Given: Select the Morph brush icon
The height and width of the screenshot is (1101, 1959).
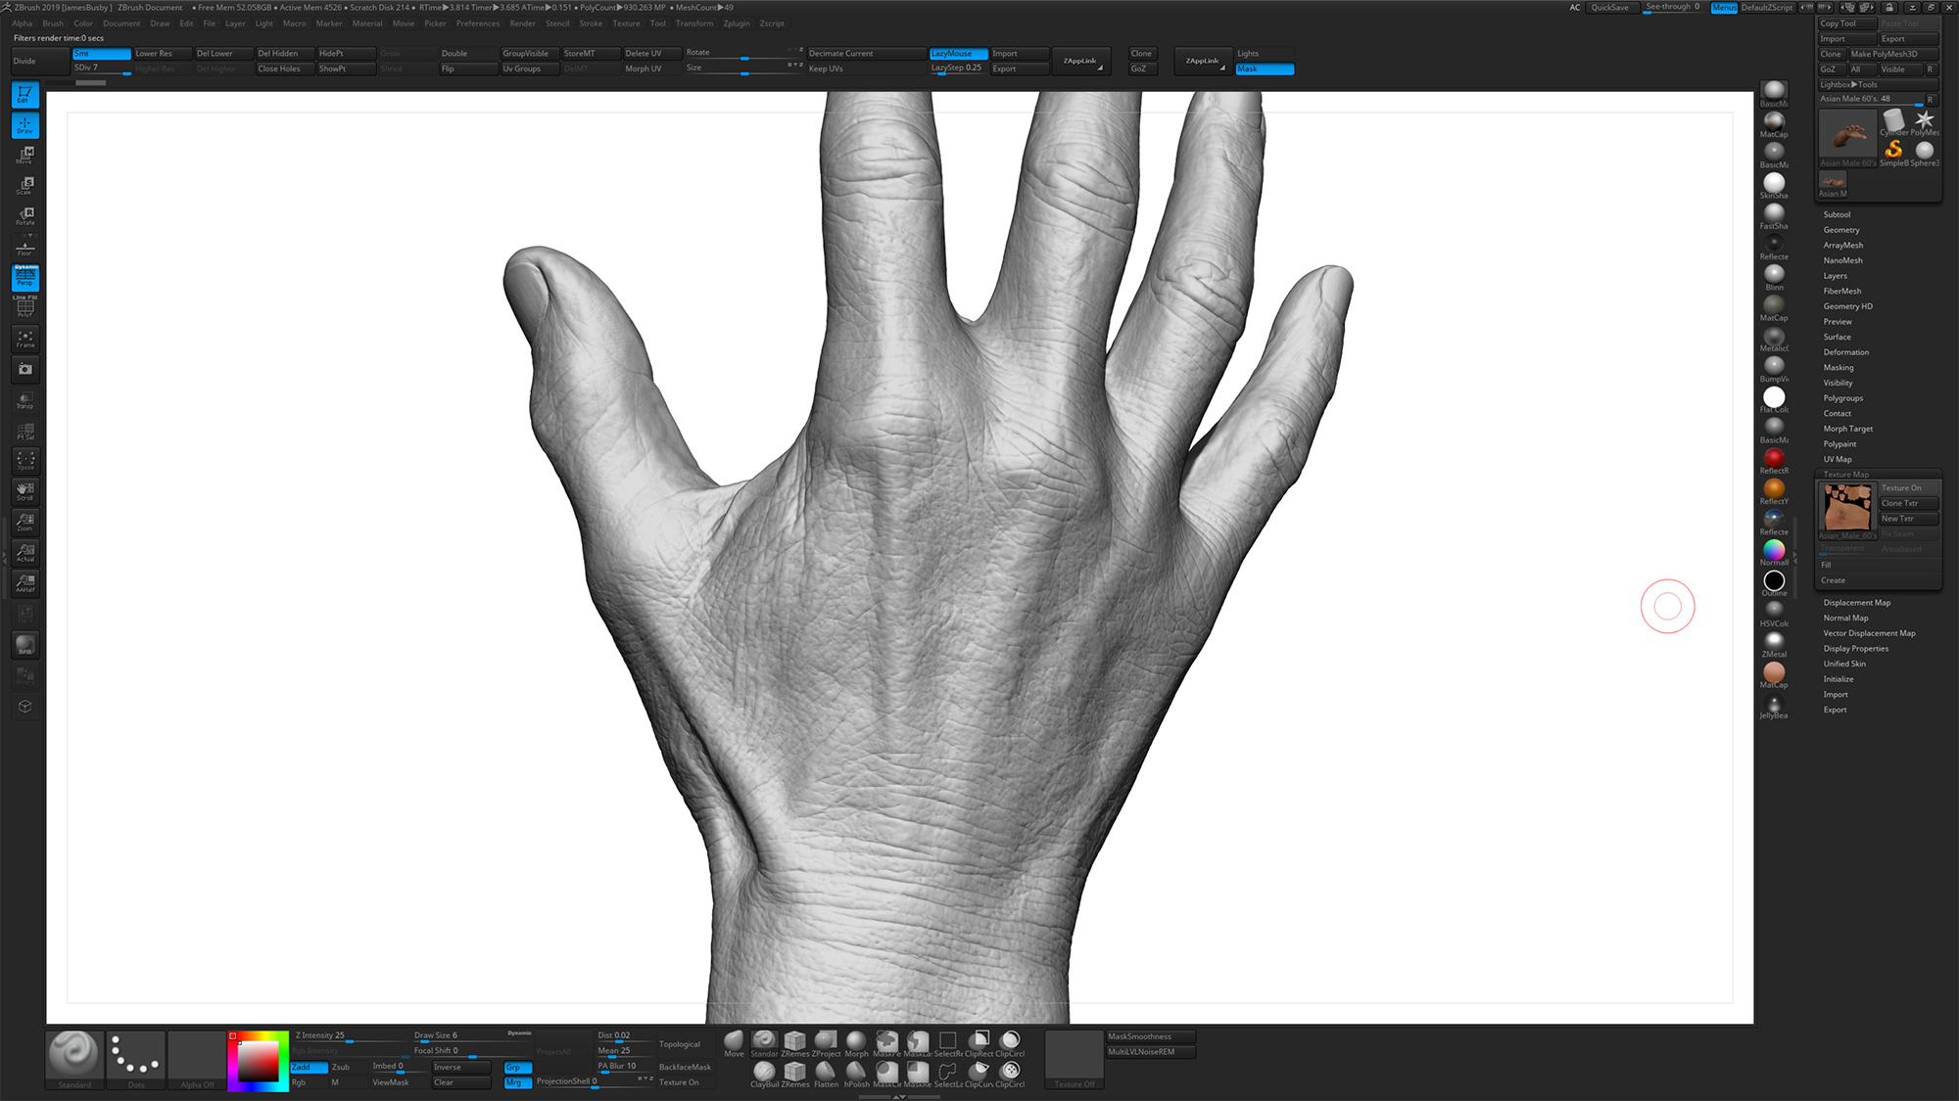Looking at the screenshot, I should tap(856, 1039).
